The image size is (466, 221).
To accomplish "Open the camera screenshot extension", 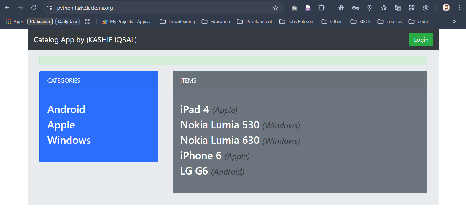I will [x=294, y=8].
